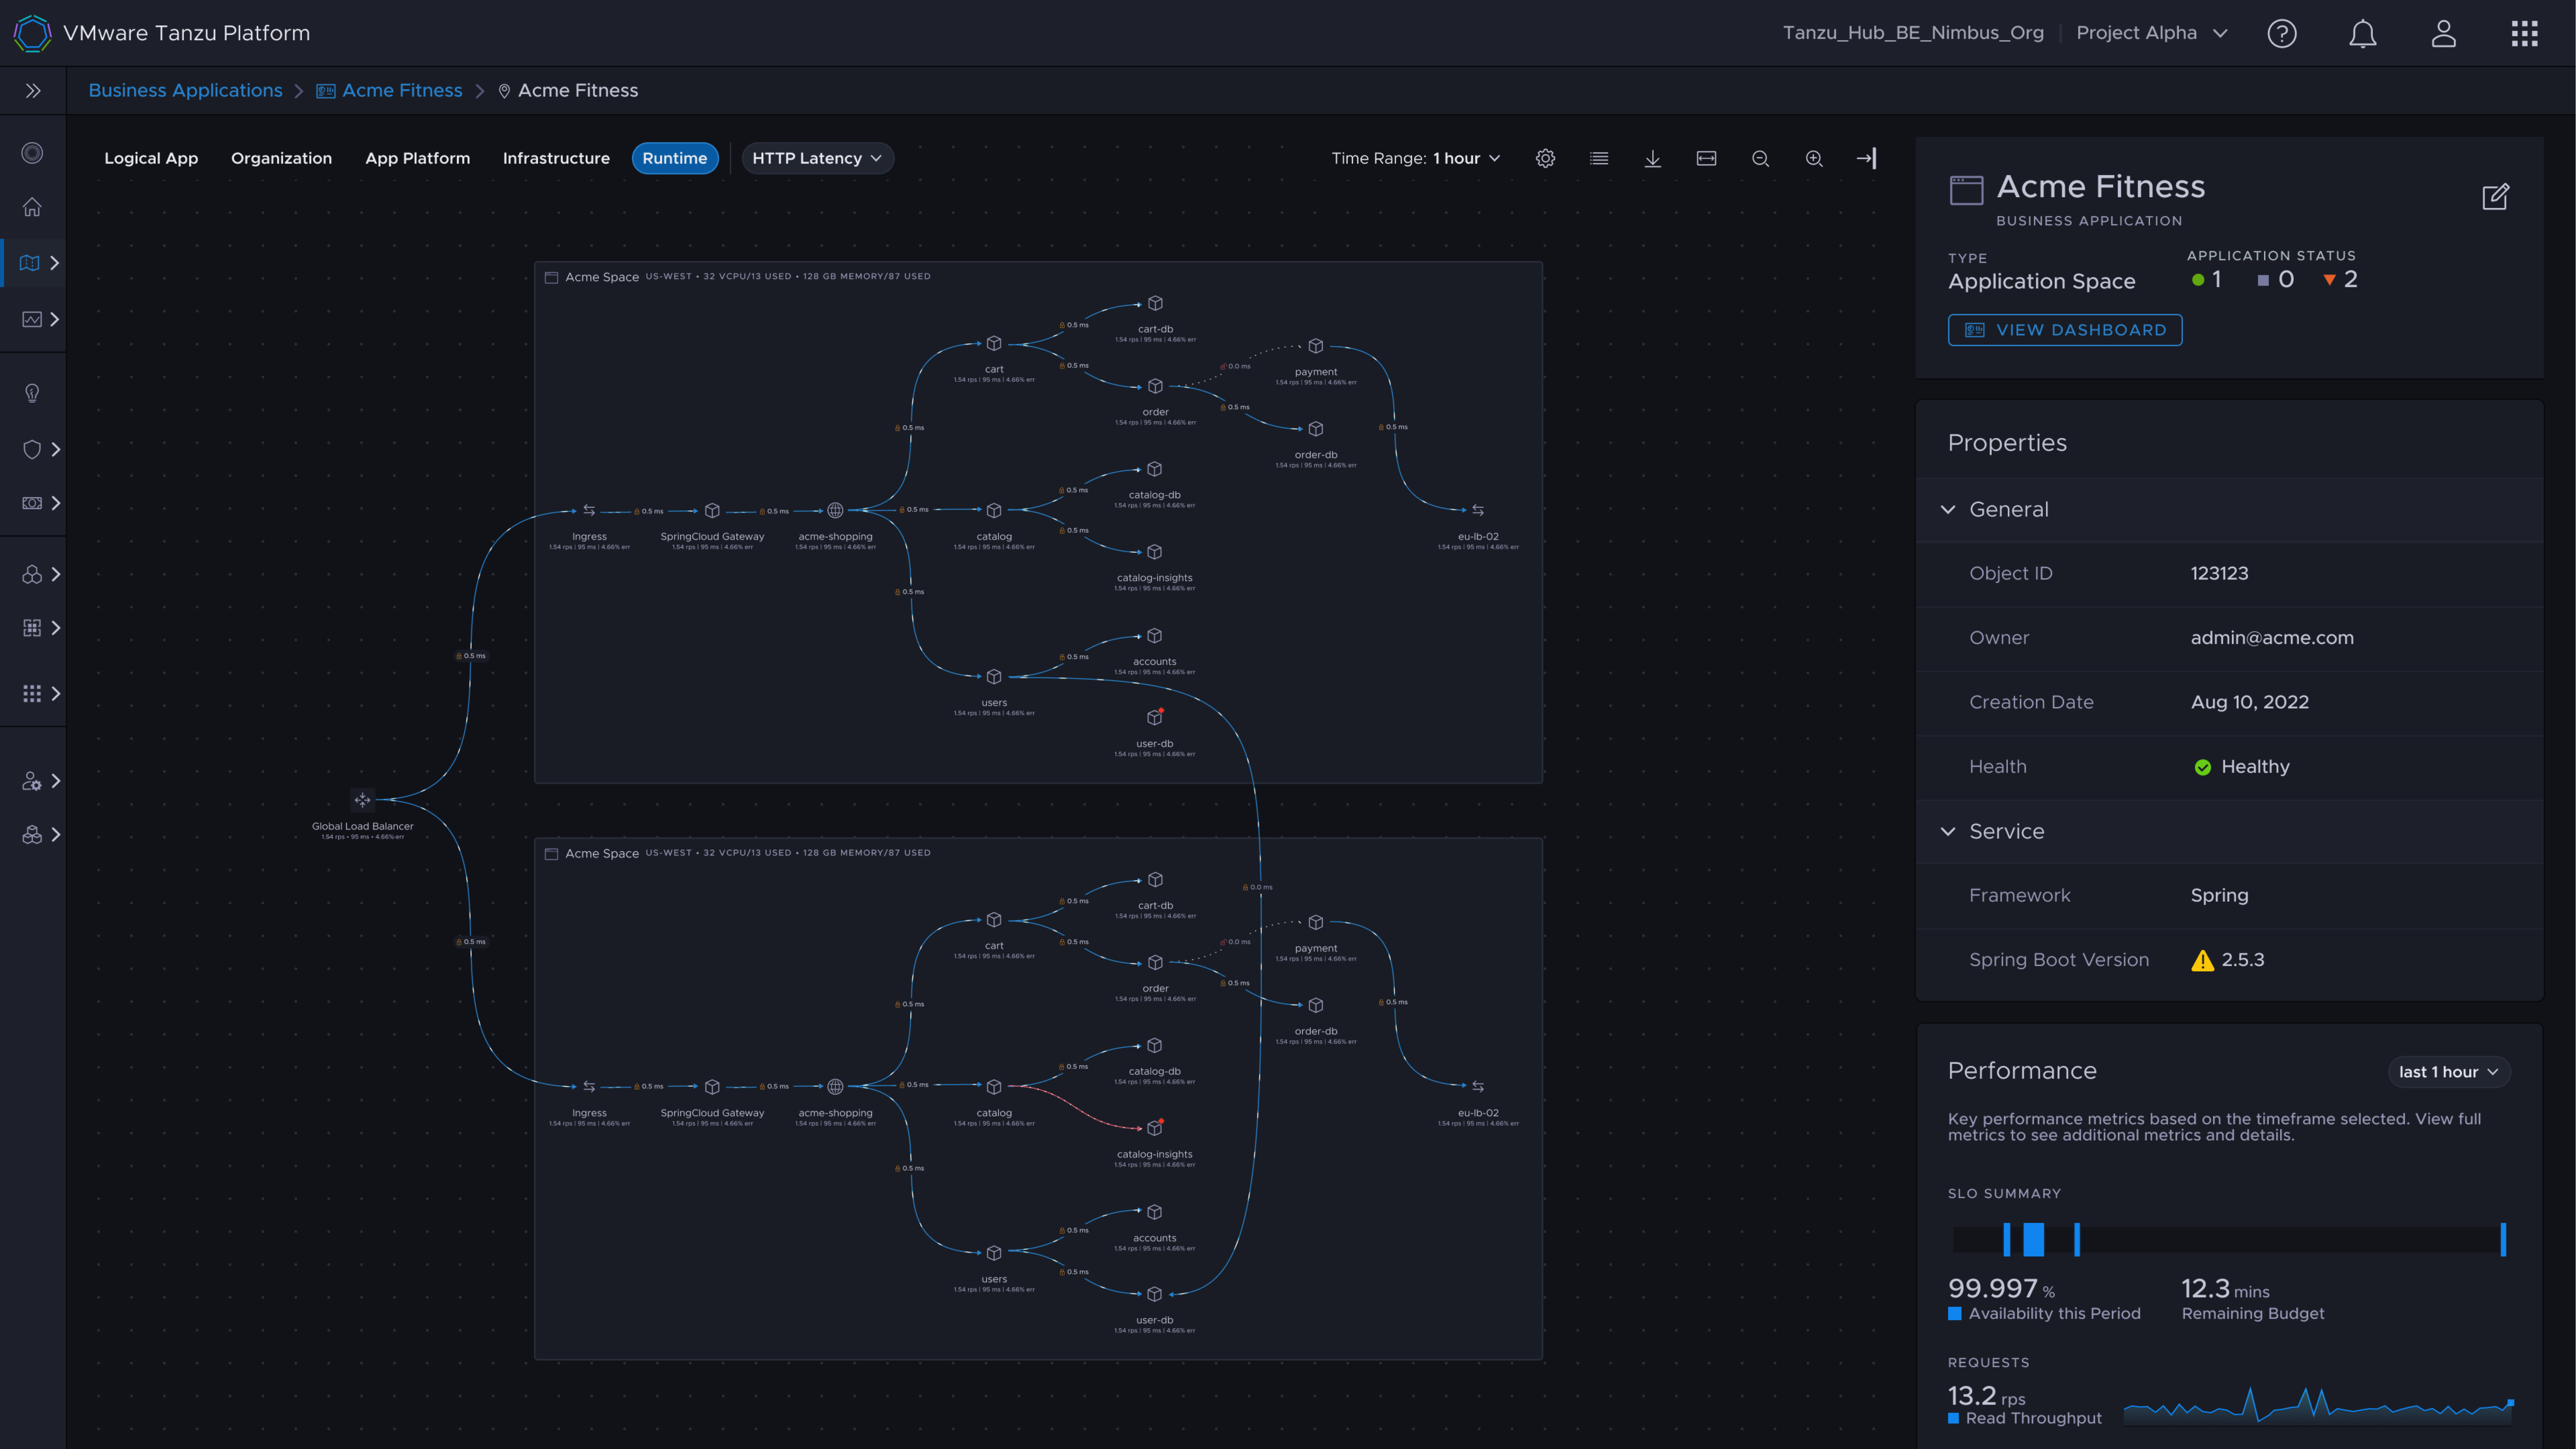Expand the left navigation sidebar
Viewport: 2576px width, 1449px height.
click(x=33, y=91)
